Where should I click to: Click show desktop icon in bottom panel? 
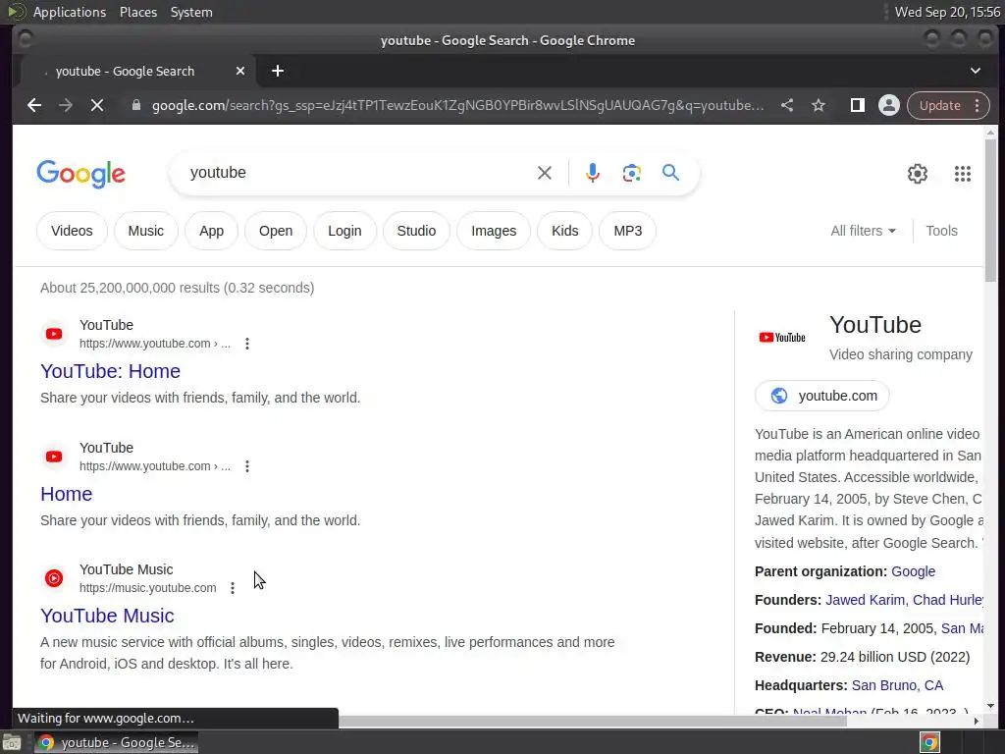tap(12, 742)
